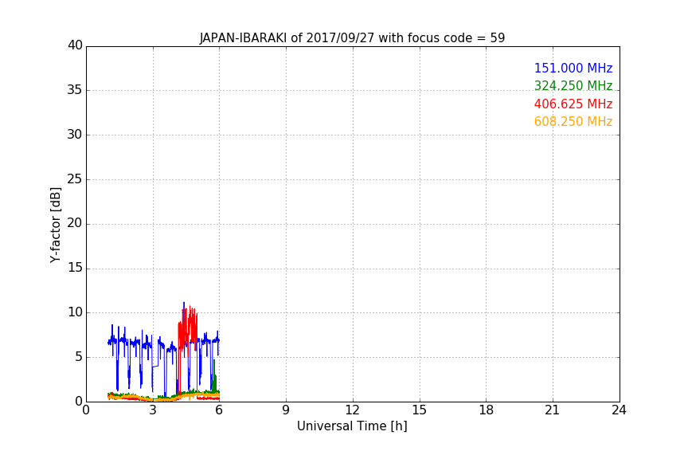
Task: Select the 406.625 MHz legend label
Action: click(x=573, y=104)
